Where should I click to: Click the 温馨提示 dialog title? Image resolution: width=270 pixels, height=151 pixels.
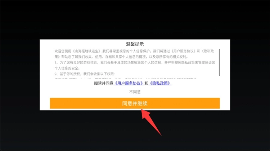[x=135, y=44]
